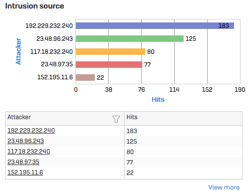This screenshot has height=194, width=248.
Task: Click the Hits x-axis title
Action: click(x=158, y=99)
